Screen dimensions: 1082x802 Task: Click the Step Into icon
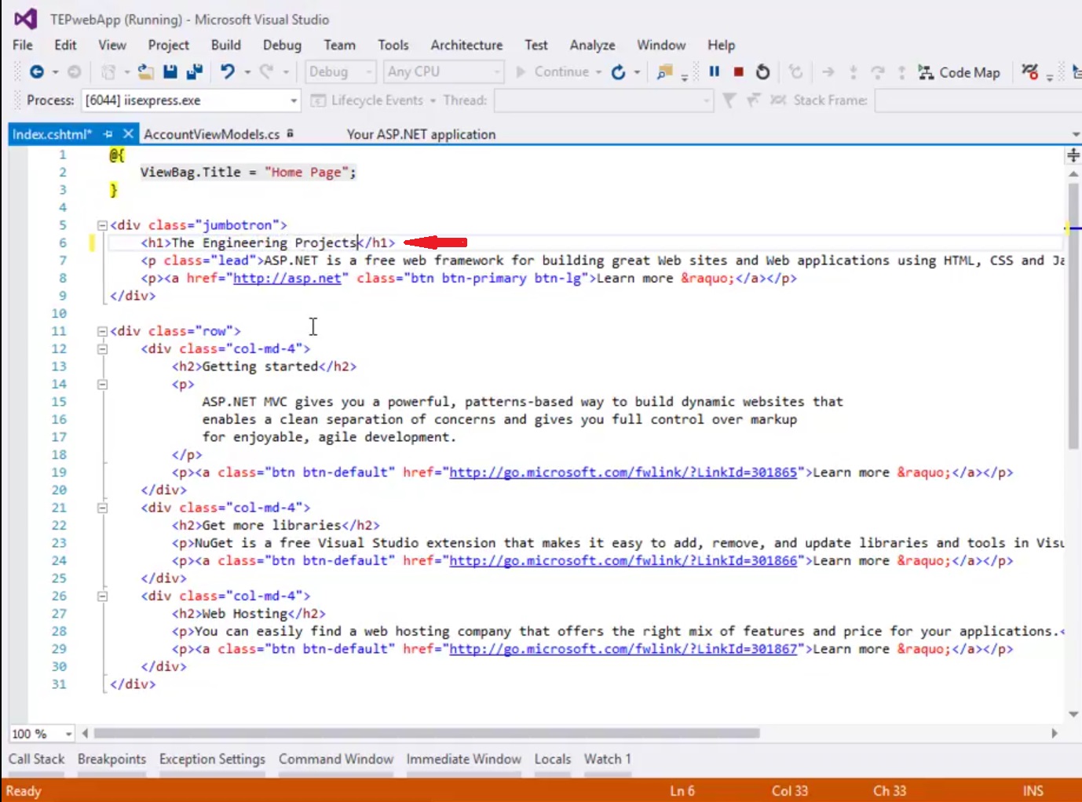853,72
